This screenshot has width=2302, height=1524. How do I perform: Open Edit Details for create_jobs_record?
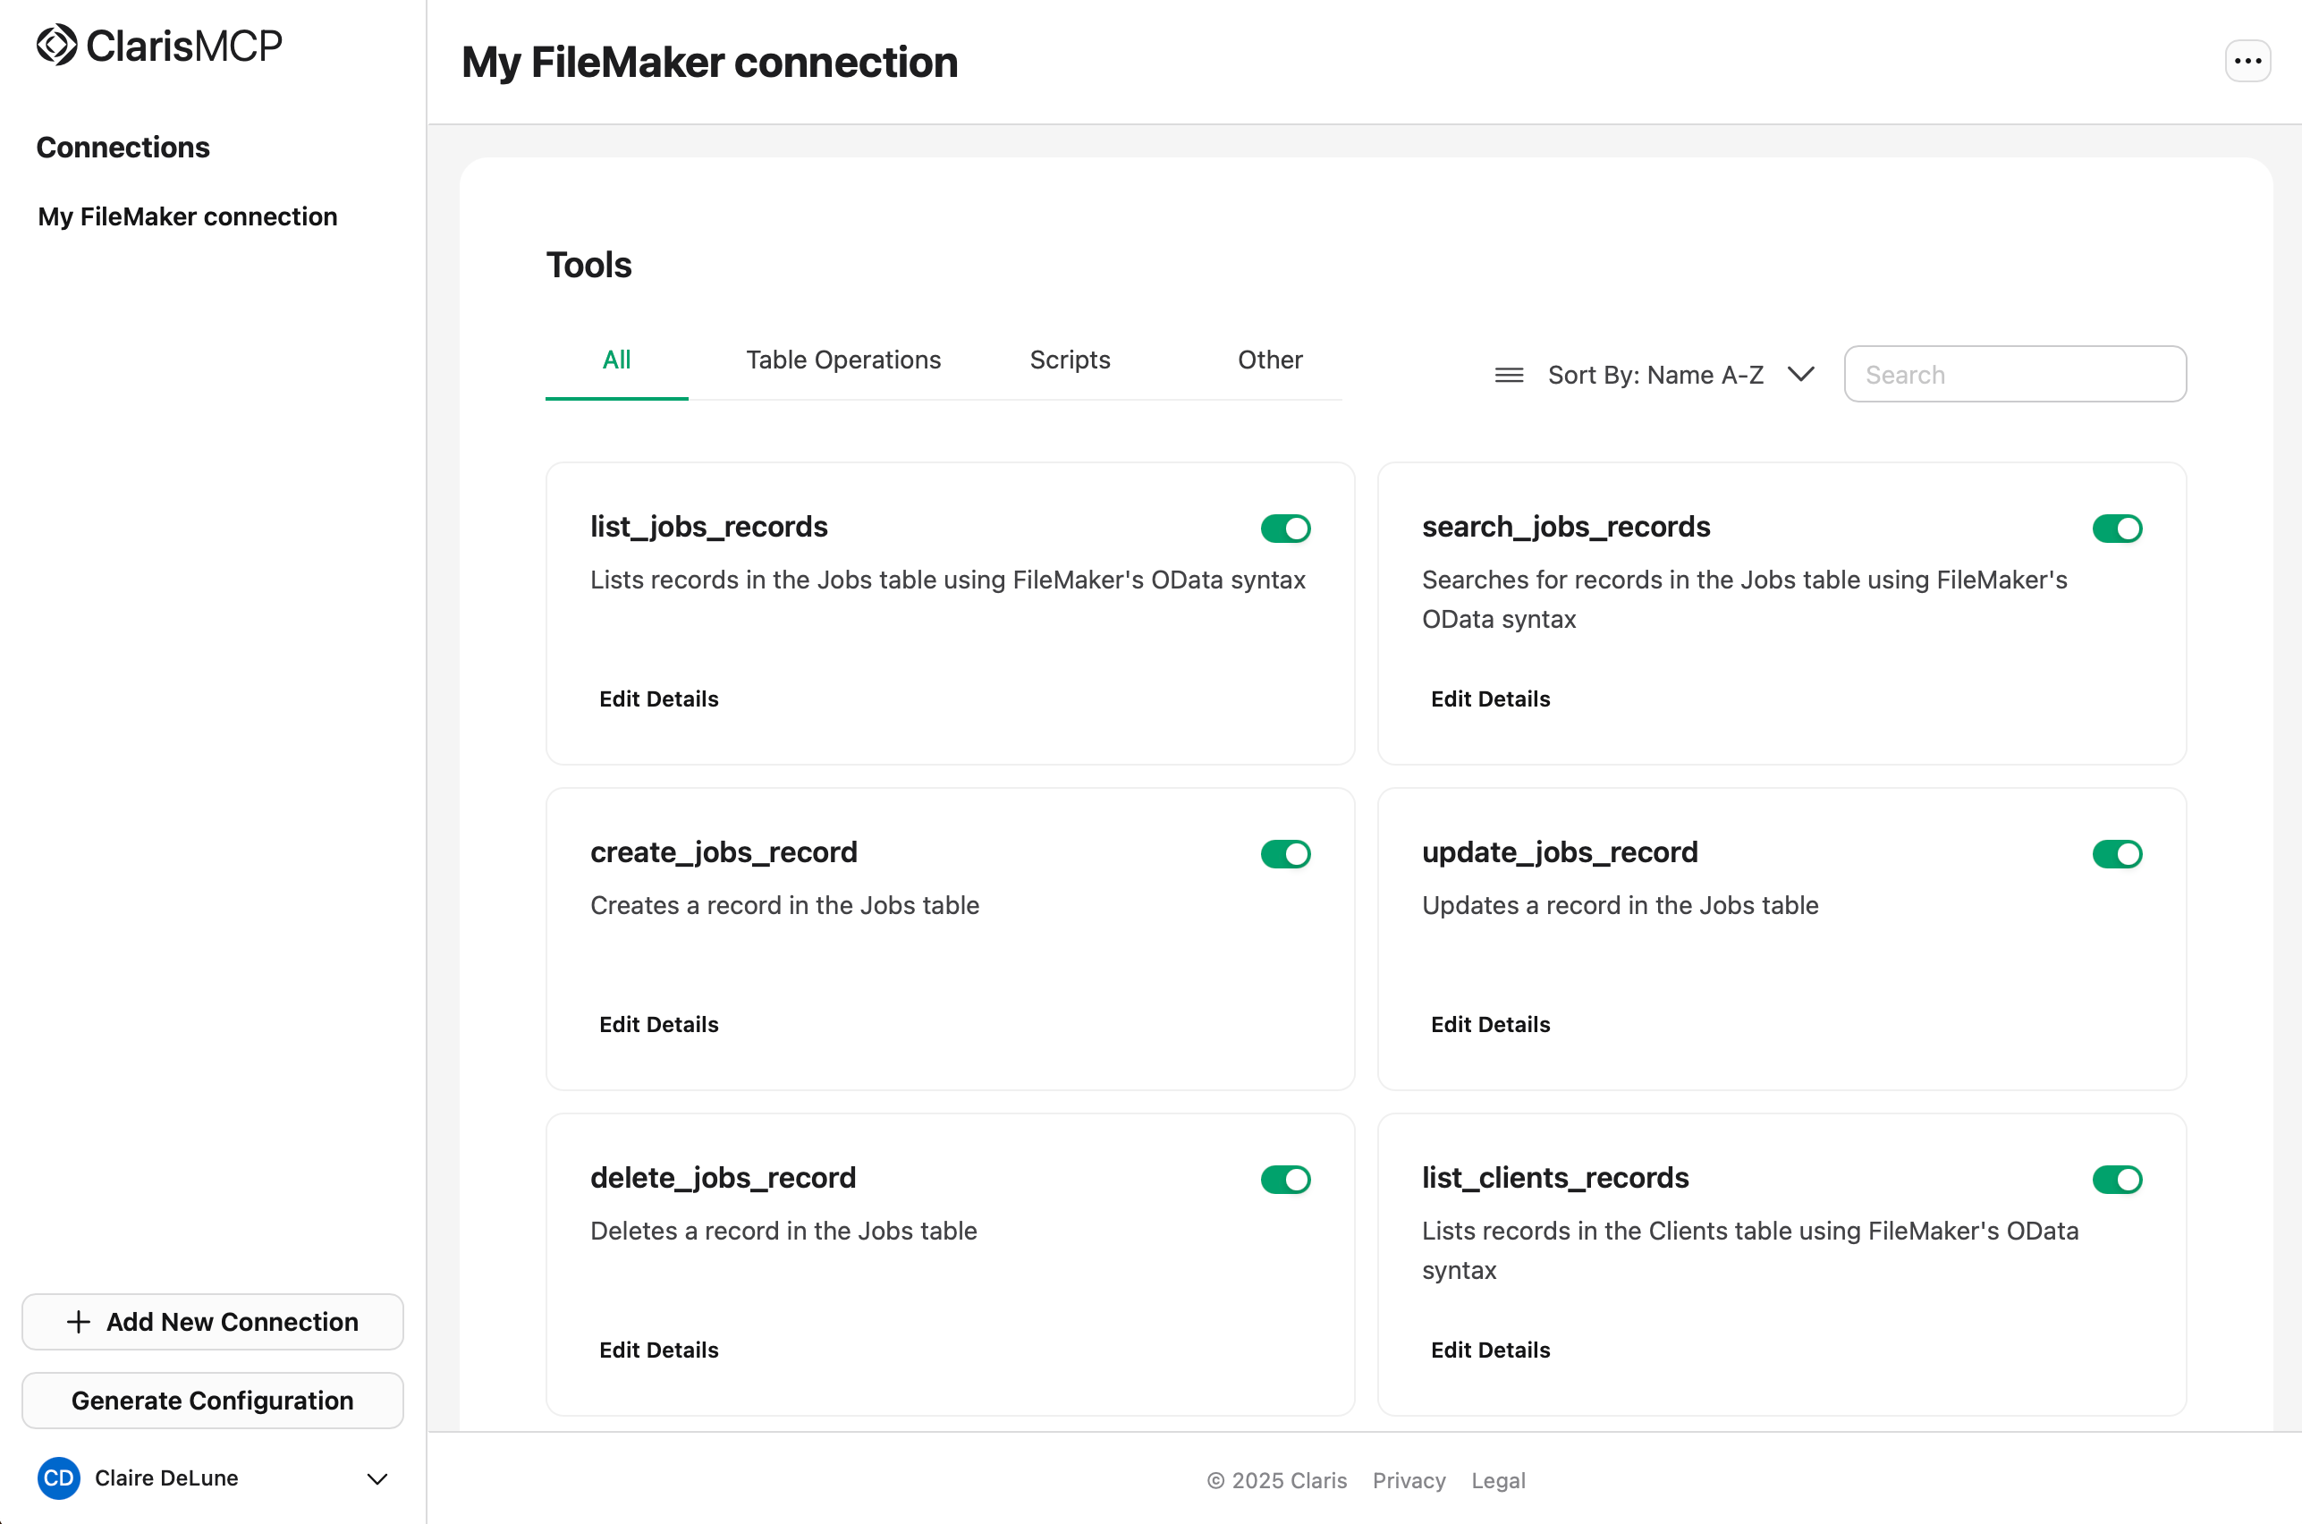point(658,1023)
